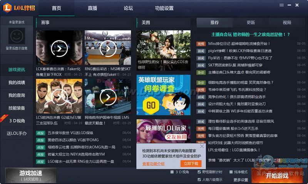Play the 网络疯传护国神牛视频 LMS video
This screenshot has height=184, width=308.
108,97
